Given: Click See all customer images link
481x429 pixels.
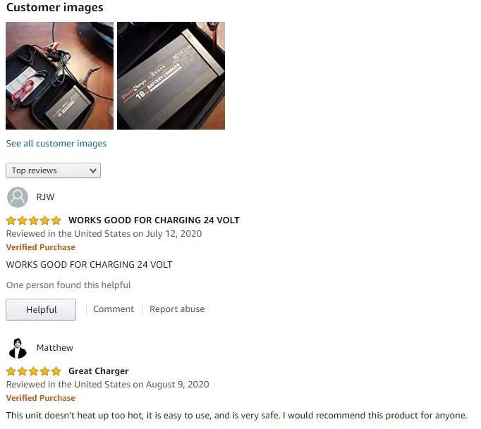Looking at the screenshot, I should coord(56,144).
